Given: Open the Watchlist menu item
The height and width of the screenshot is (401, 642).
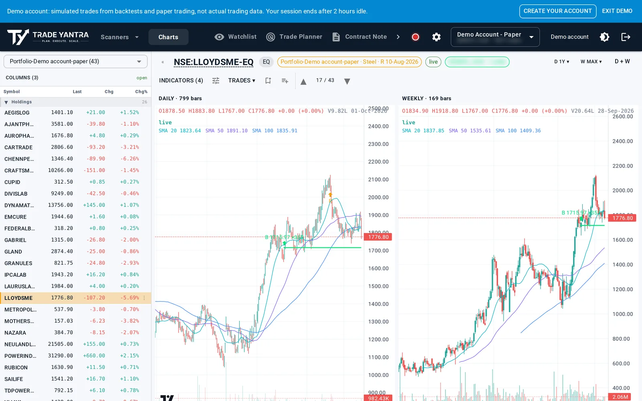Looking at the screenshot, I should click(242, 36).
